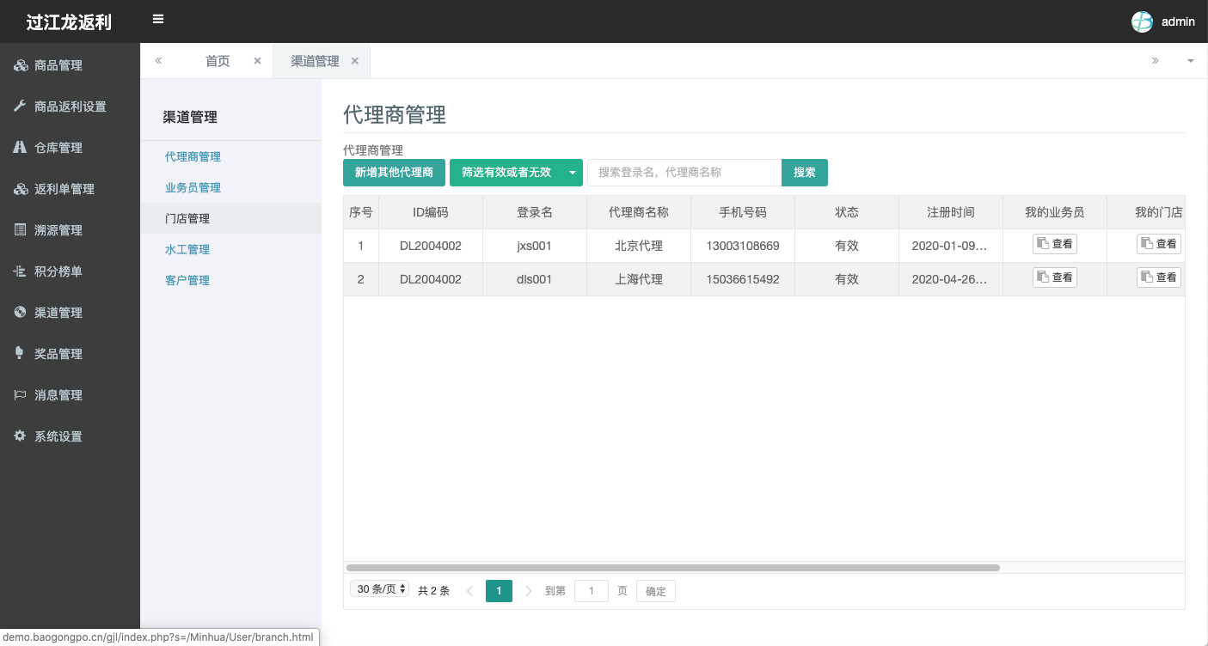Image resolution: width=1208 pixels, height=646 pixels.
Task: Click the 共 2 条 total count text
Action: 433,591
